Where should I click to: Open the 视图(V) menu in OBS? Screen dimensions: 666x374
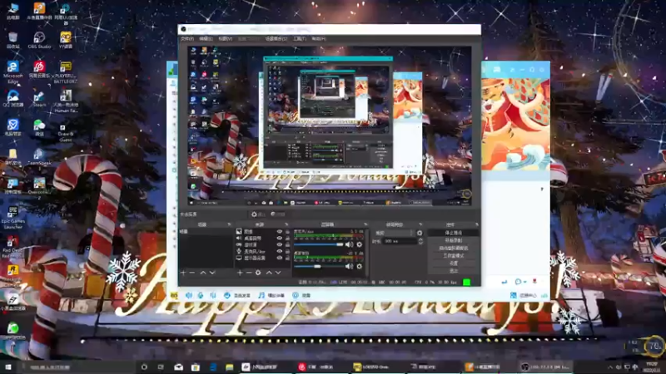(225, 38)
